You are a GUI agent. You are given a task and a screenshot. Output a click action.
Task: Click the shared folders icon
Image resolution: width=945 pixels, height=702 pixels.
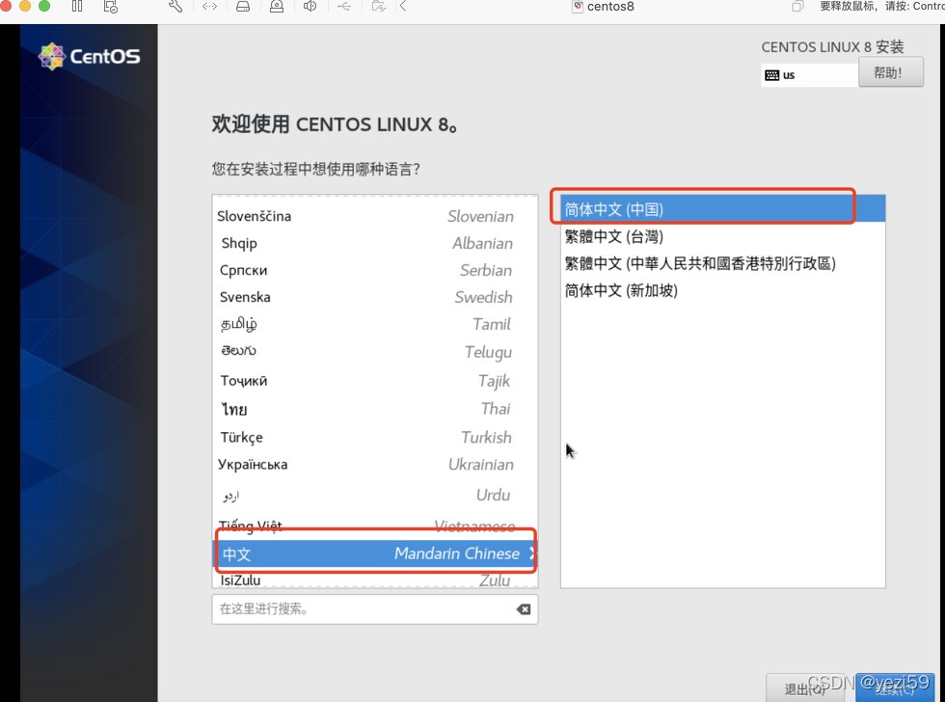(x=378, y=7)
